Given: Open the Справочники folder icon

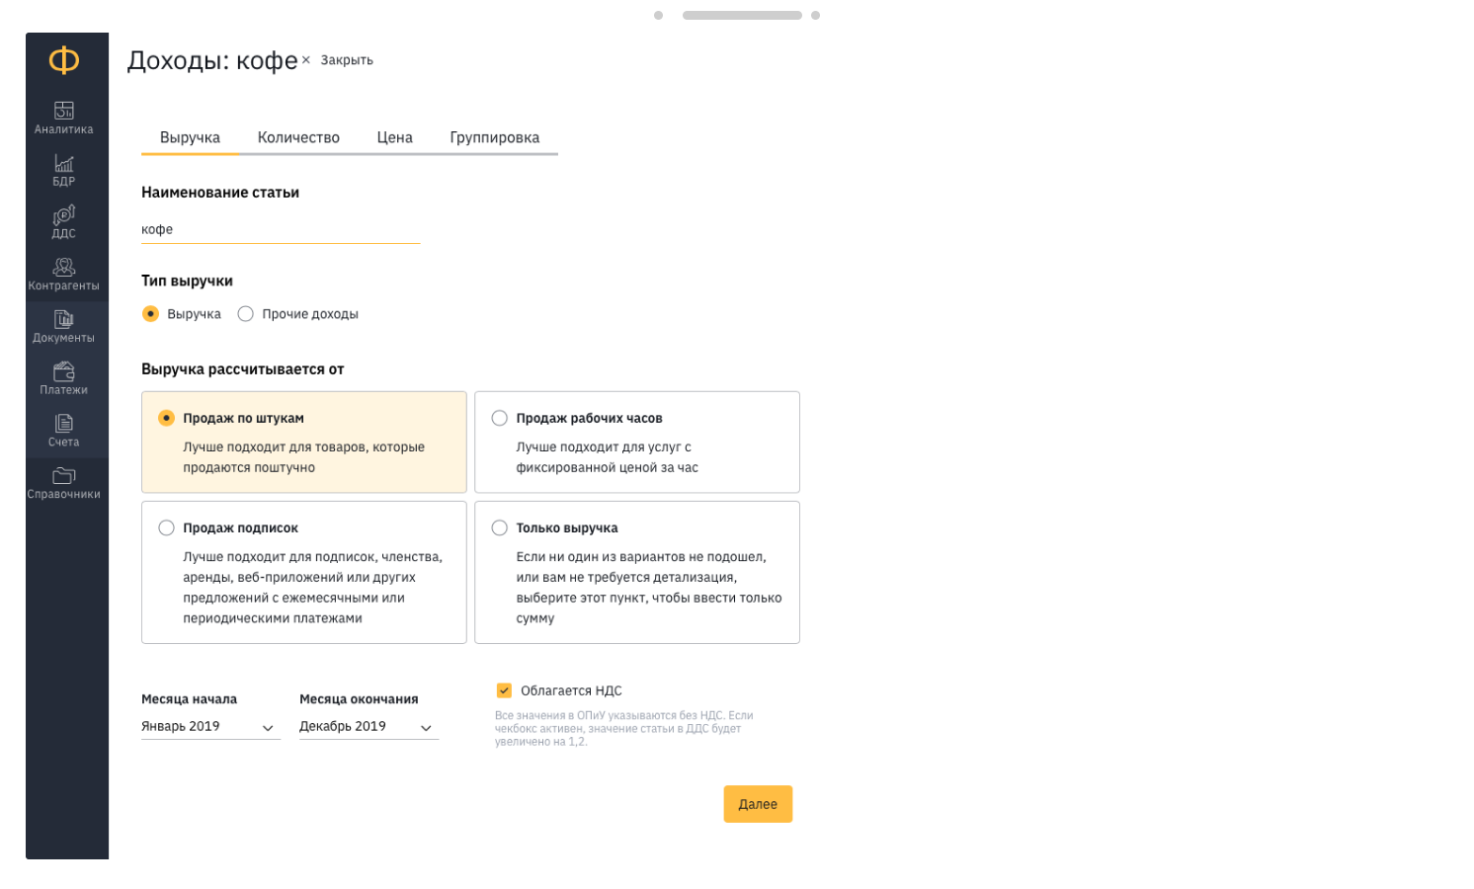Looking at the screenshot, I should coord(64,475).
